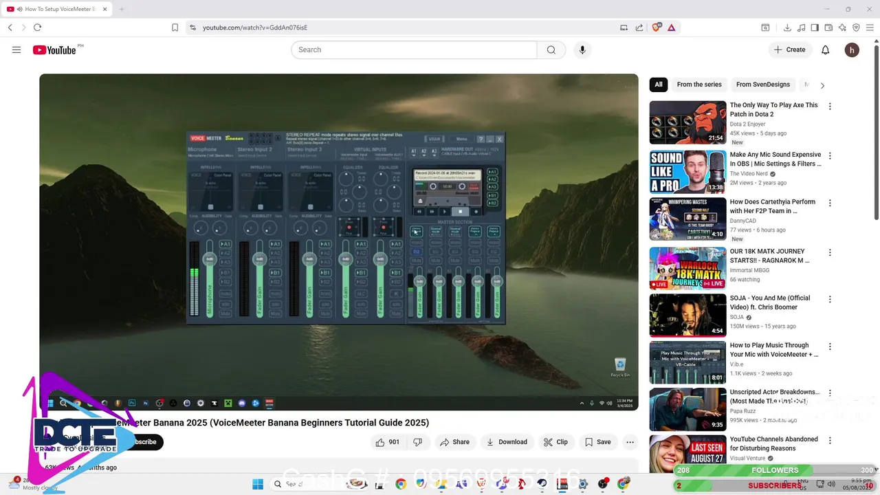The image size is (880, 495).
Task: Open the account avatar labeled h
Action: coord(852,49)
